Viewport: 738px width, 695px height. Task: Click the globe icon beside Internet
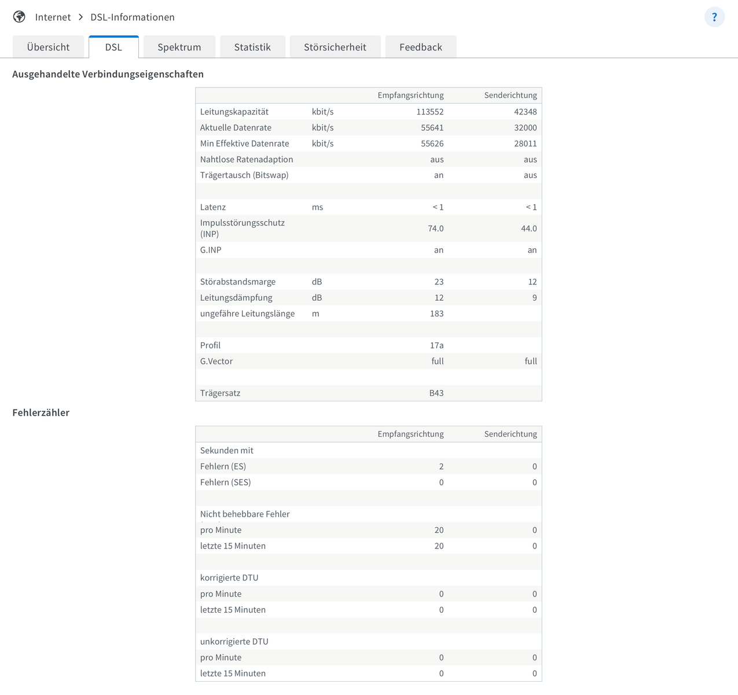pyautogui.click(x=19, y=17)
